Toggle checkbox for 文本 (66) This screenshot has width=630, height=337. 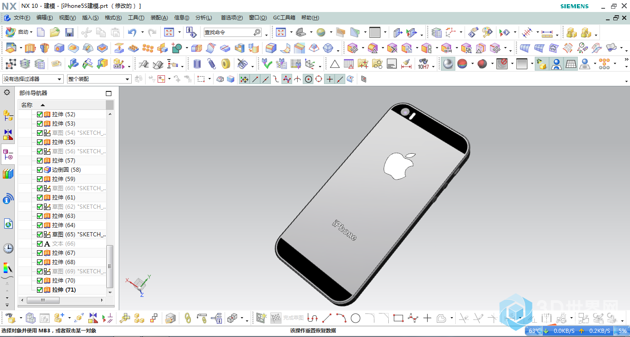(40, 244)
